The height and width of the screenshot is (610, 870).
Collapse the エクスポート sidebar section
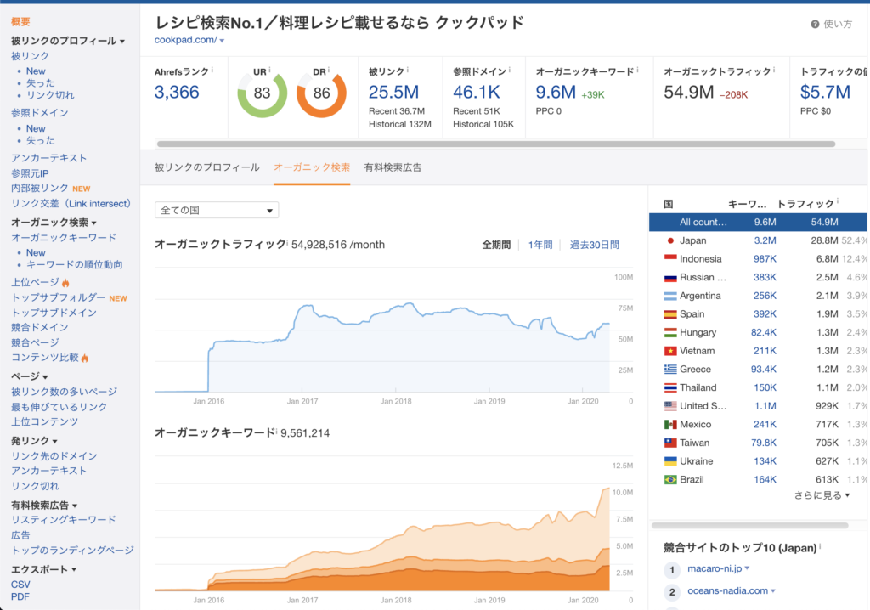[x=74, y=569]
